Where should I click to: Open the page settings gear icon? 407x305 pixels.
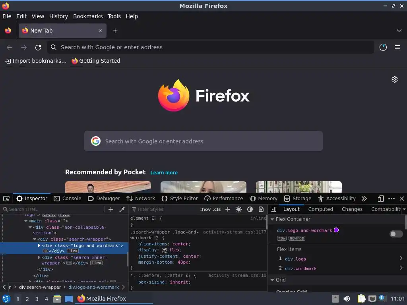[x=395, y=79]
